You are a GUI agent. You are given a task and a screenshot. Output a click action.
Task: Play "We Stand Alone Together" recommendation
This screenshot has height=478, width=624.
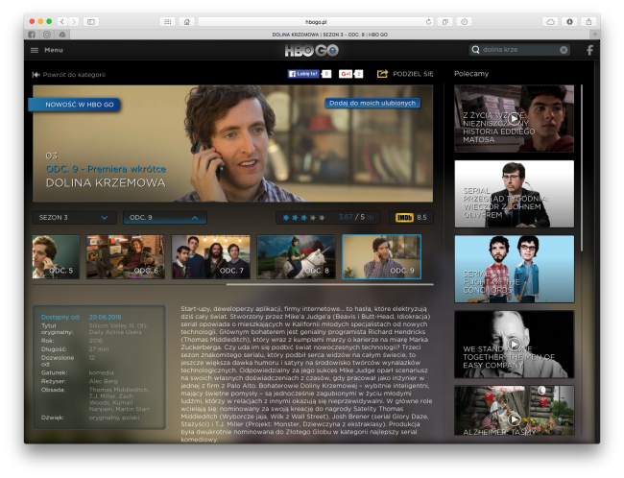click(515, 344)
